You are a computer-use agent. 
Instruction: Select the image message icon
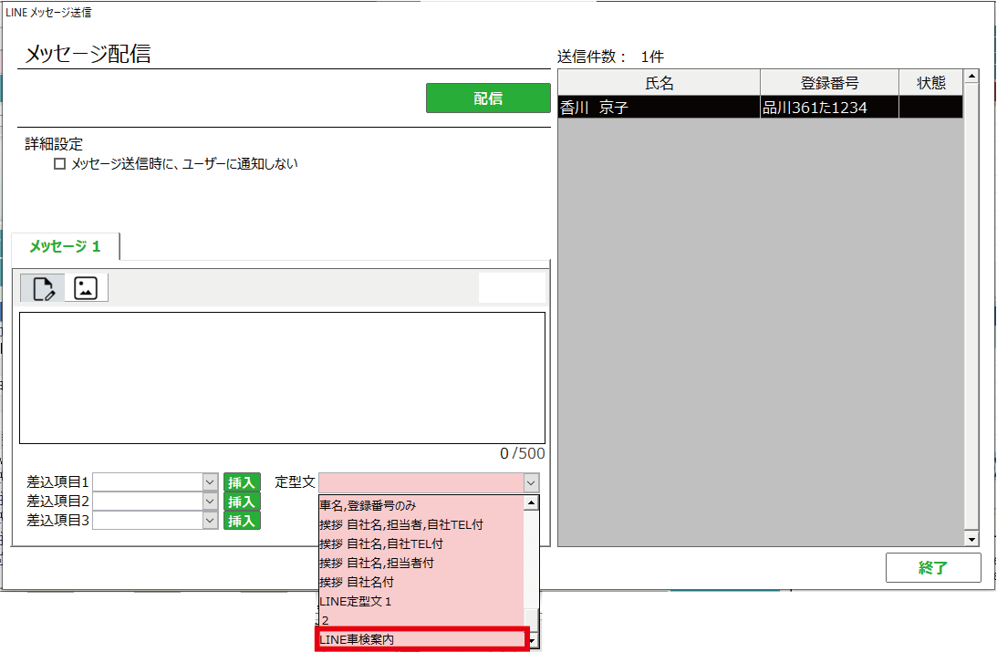click(86, 288)
